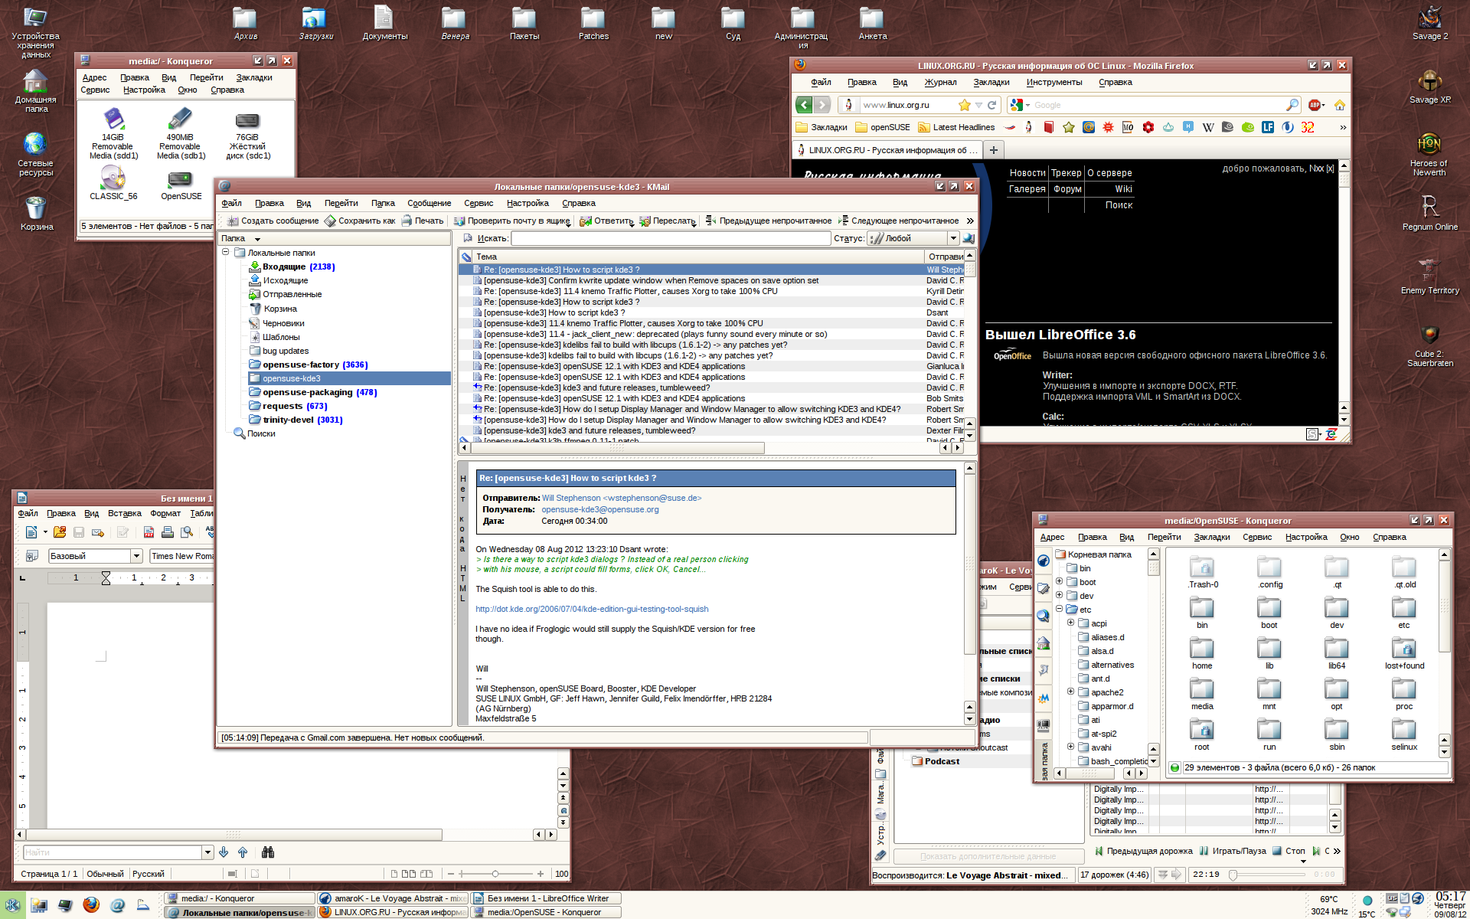Expand the dev folder in Konqueror tree
This screenshot has height=919, width=1470.
[x=1060, y=596]
